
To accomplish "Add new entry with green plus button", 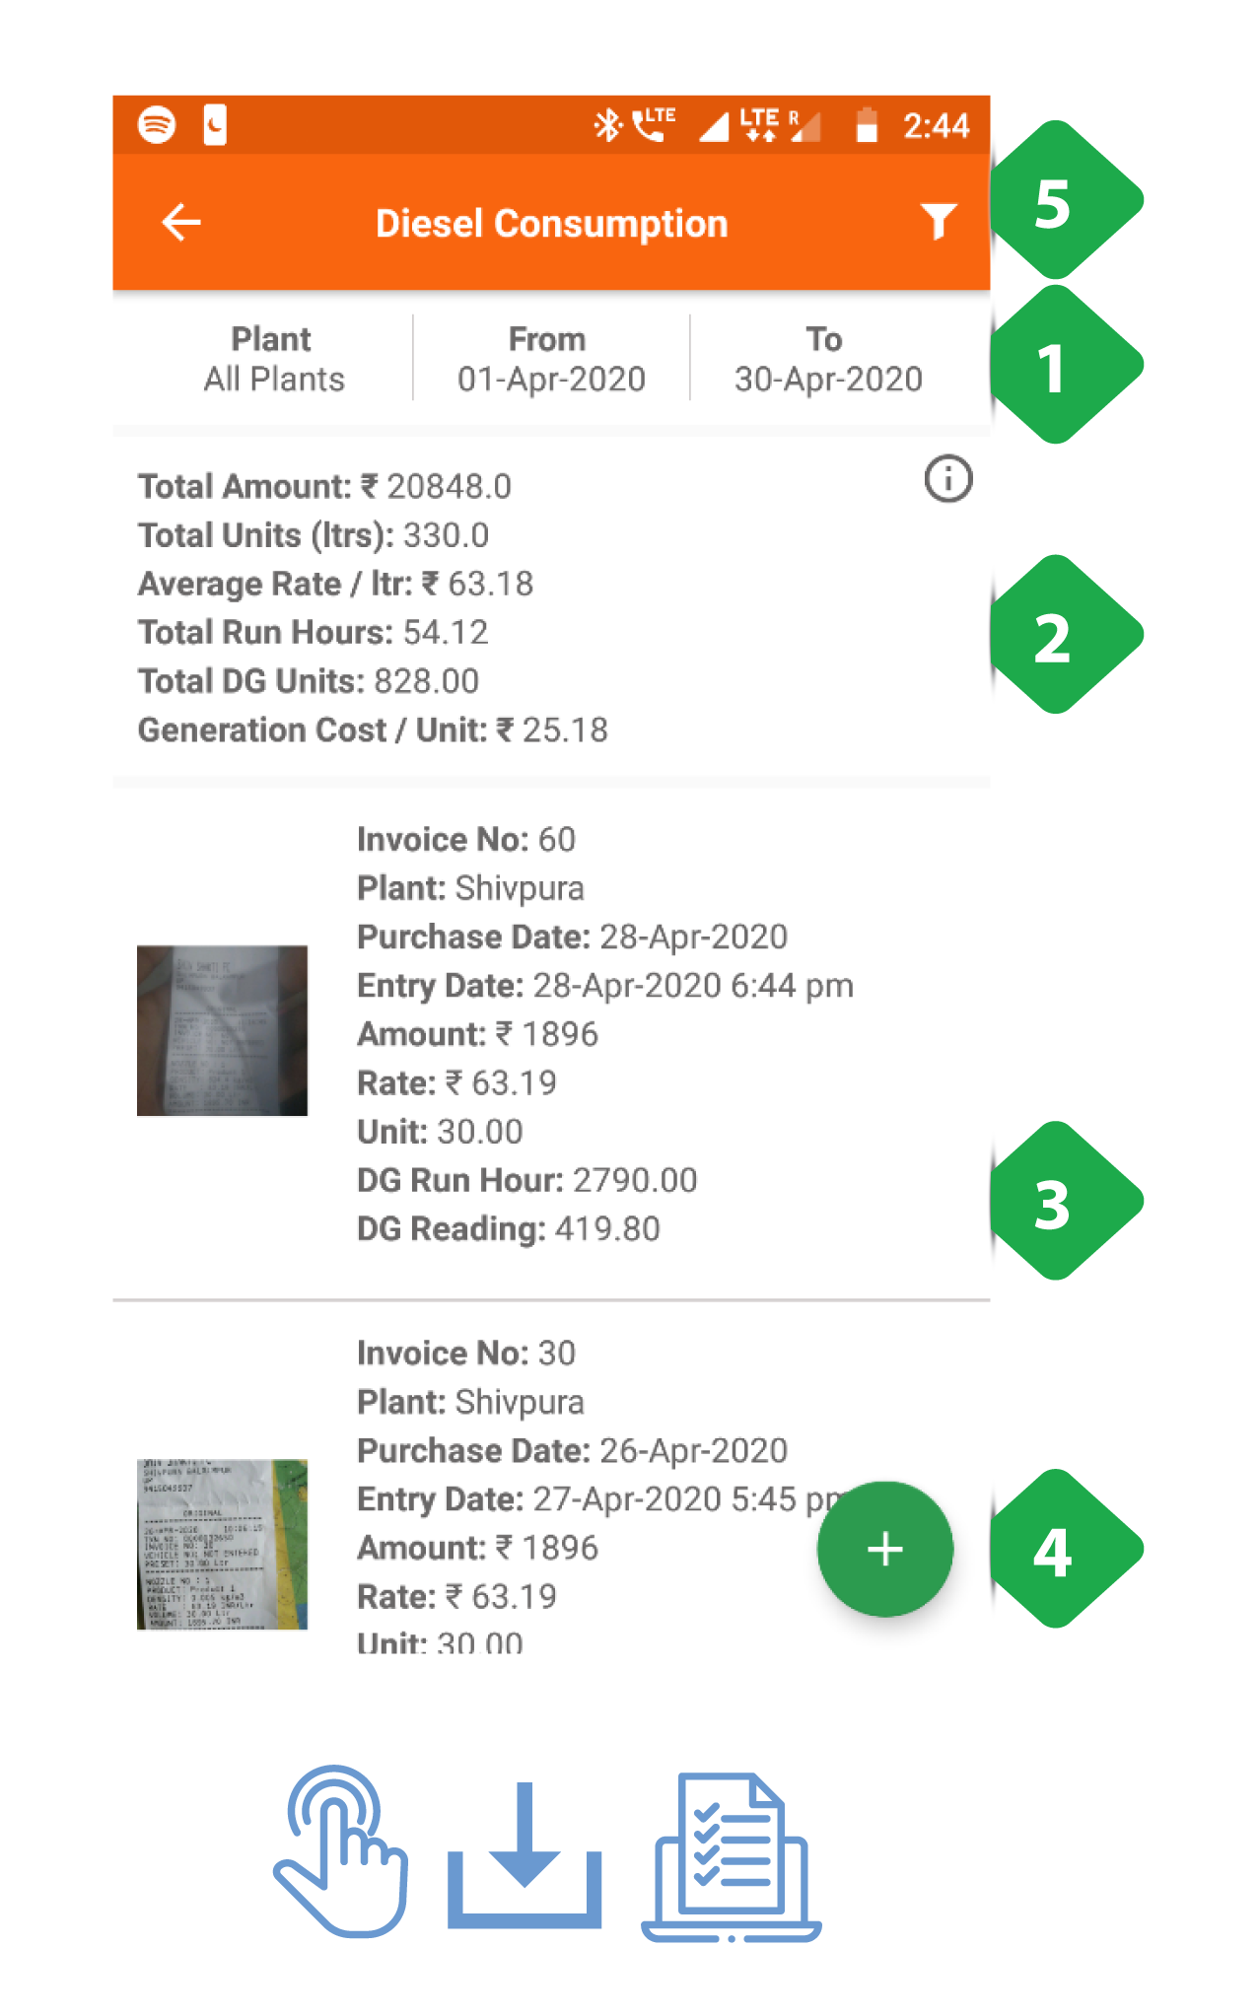I will pos(884,1549).
